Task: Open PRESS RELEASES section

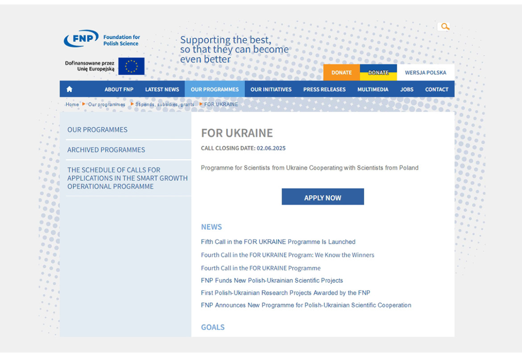Action: coord(324,89)
